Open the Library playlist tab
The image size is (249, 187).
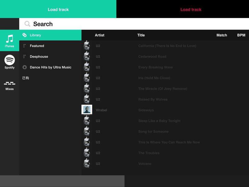pyautogui.click(x=50, y=35)
